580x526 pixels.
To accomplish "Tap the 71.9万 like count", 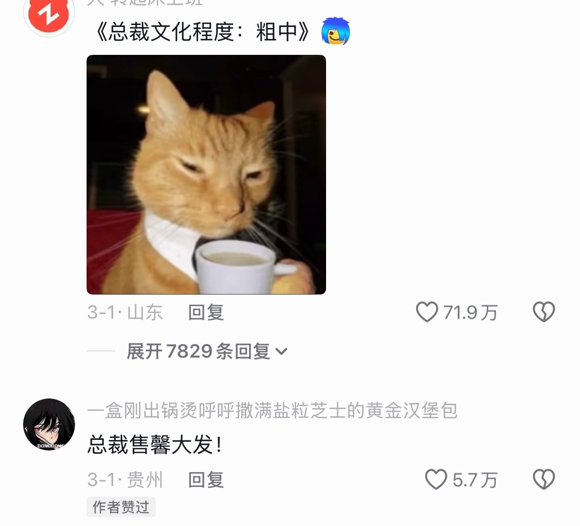I will point(470,312).
